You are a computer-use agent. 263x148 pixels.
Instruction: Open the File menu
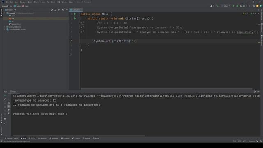tap(7, 2)
